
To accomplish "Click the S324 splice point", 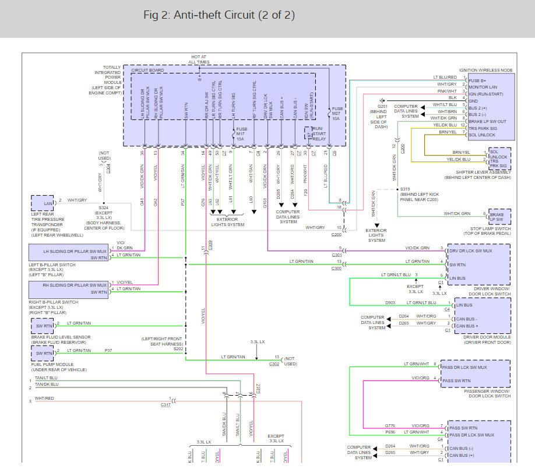I will pos(104,203).
